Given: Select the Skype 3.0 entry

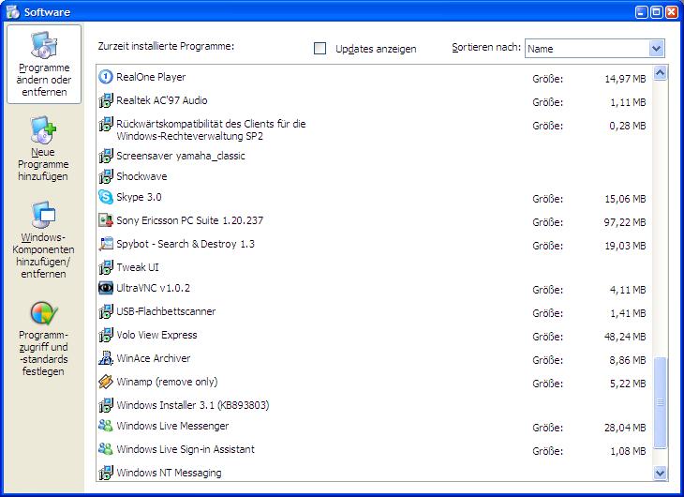Looking at the screenshot, I should pos(139,197).
